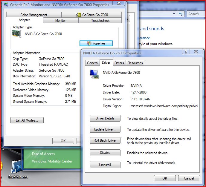Click OK in NVIDIA GeForce Go 7600 Properties

pos(165,178)
